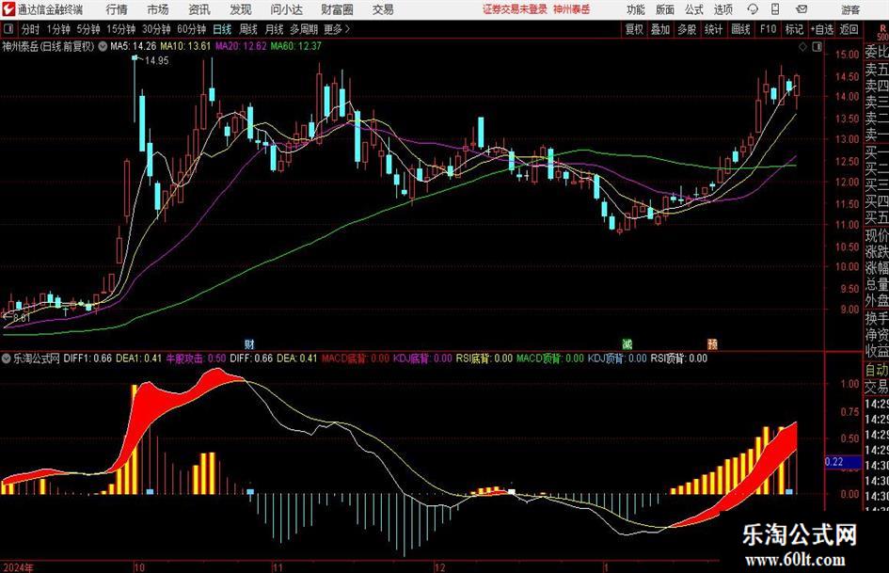Open the 发现 menu
889x573 pixels.
(241, 9)
